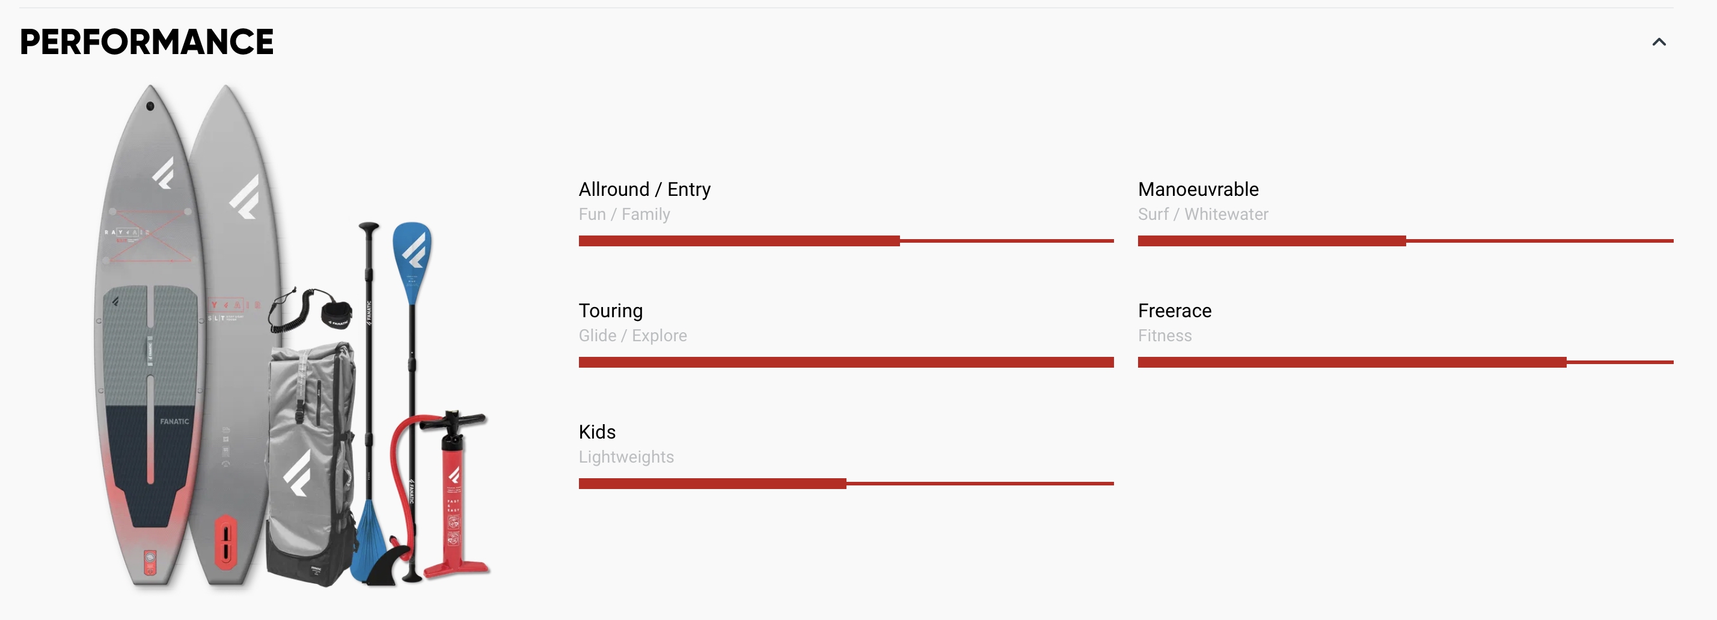
Task: Click the coiled leash image
Action: point(310,309)
